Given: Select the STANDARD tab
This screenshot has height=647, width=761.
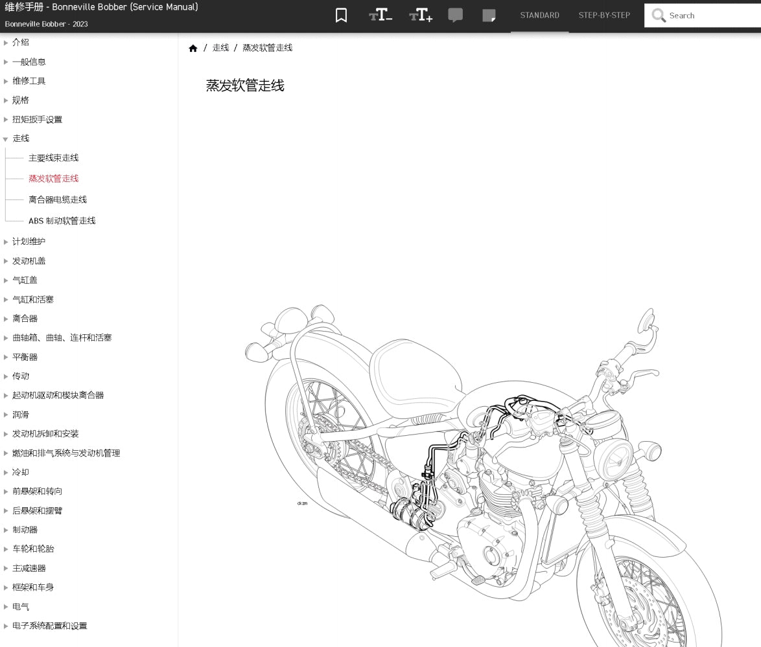Looking at the screenshot, I should [x=539, y=15].
